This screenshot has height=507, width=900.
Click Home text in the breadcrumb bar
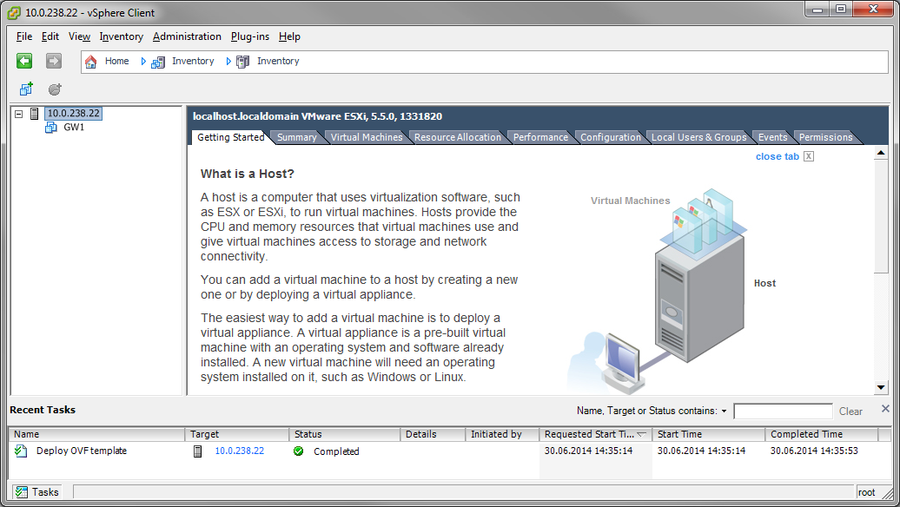click(116, 61)
